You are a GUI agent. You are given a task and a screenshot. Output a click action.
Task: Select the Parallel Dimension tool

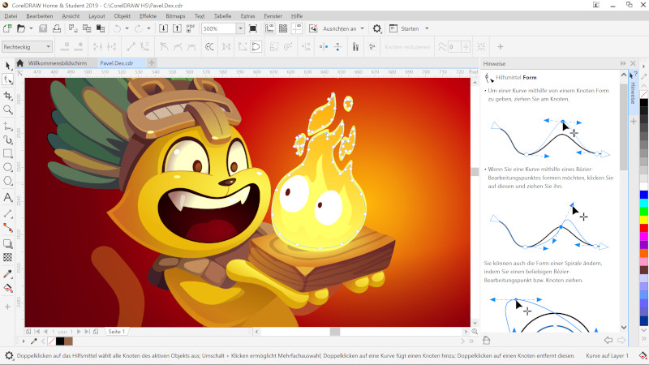8,213
